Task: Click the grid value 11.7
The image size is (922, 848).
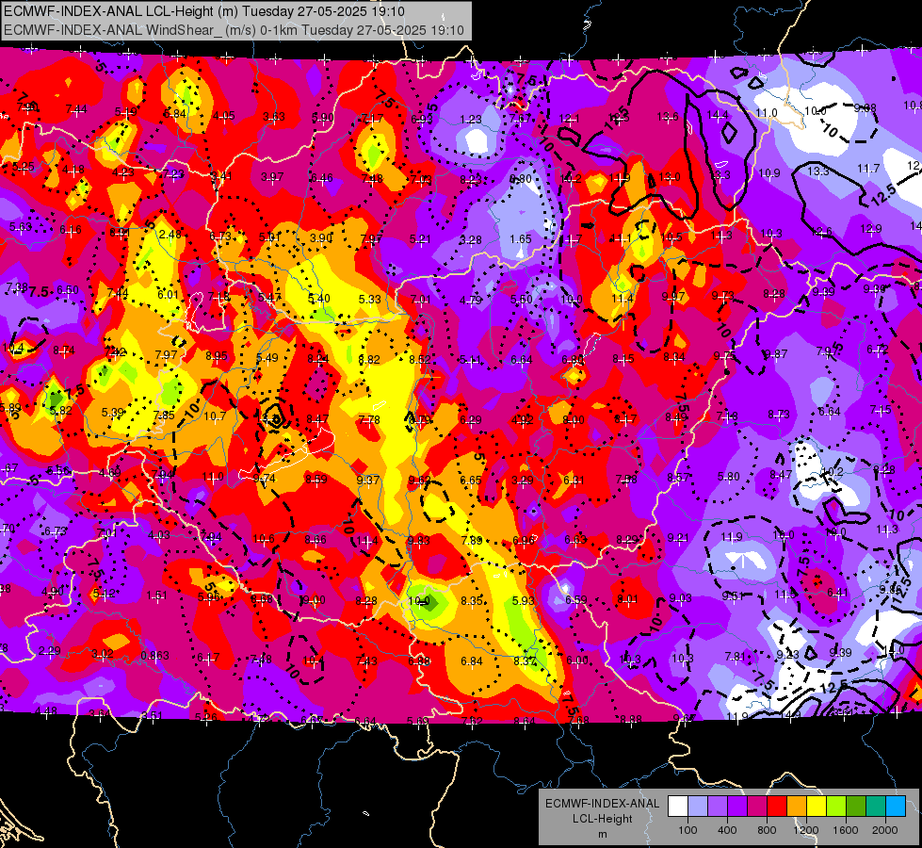Action: click(868, 169)
